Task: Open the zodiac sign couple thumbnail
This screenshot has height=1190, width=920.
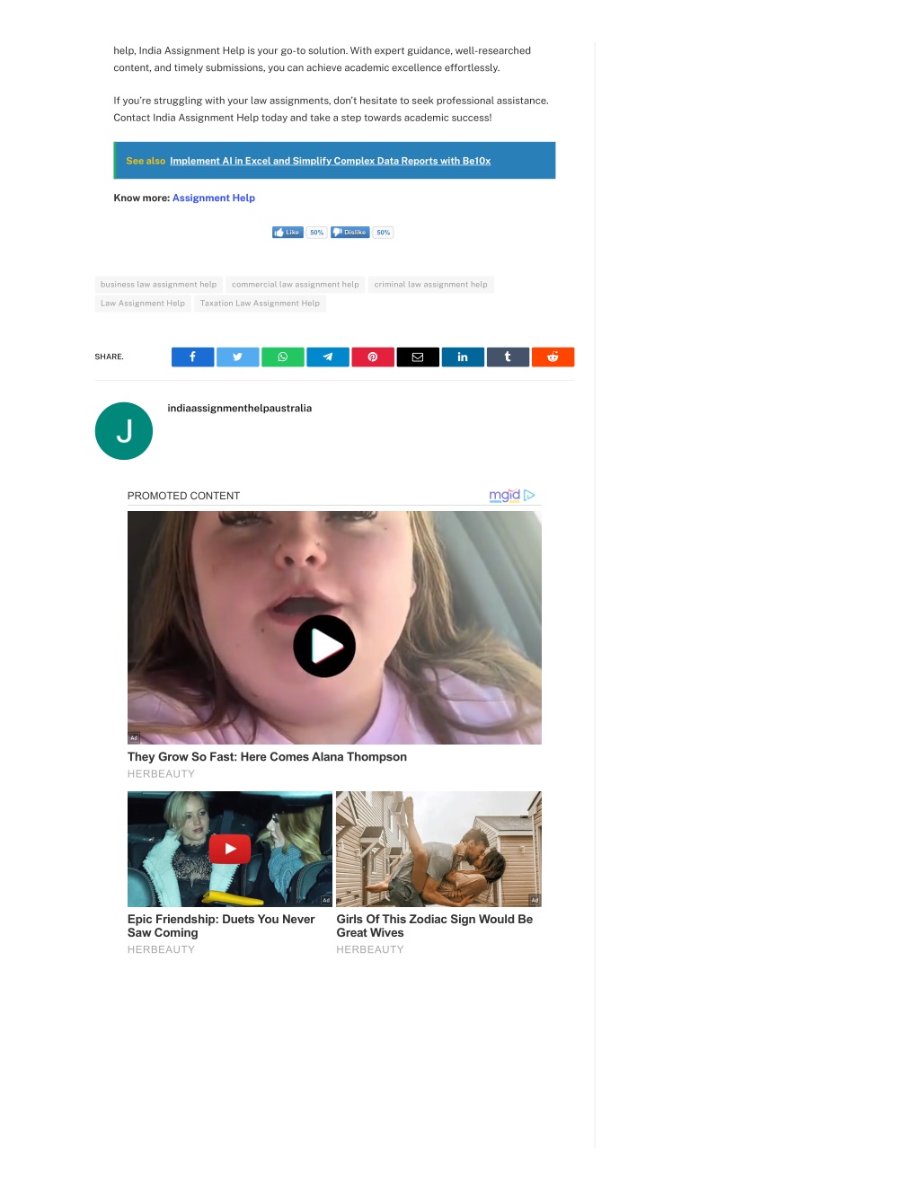Action: 438,849
